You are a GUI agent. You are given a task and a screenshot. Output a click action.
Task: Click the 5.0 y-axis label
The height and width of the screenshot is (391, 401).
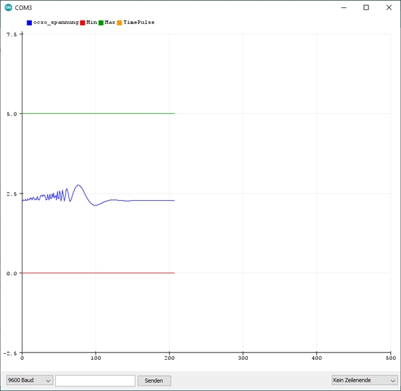click(x=11, y=114)
